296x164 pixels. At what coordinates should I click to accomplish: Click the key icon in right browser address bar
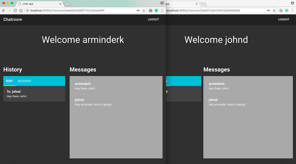[269, 11]
